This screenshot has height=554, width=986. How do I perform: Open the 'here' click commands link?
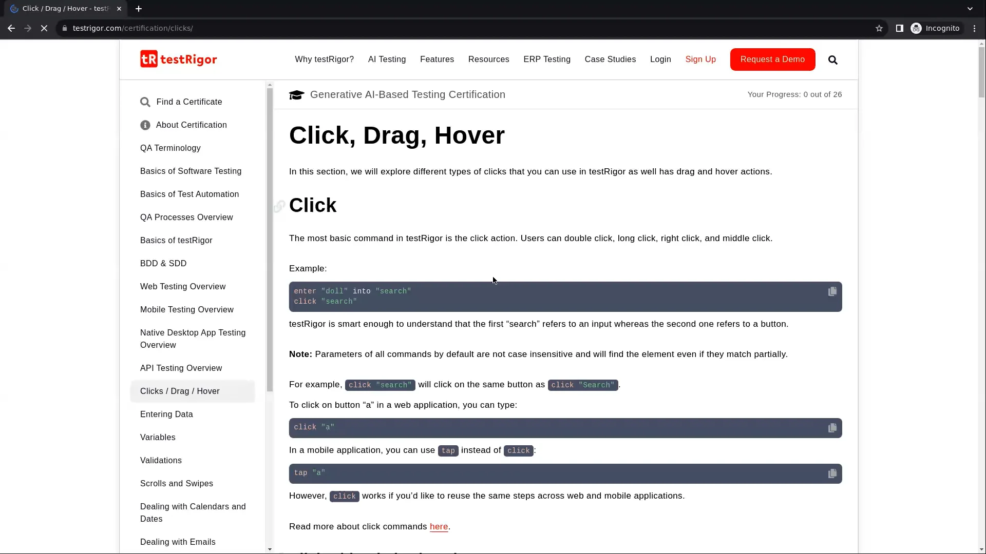click(x=439, y=527)
